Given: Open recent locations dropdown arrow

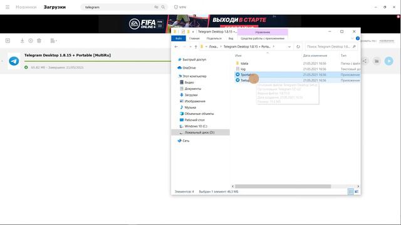Looking at the screenshot, I should pyautogui.click(x=190, y=47).
